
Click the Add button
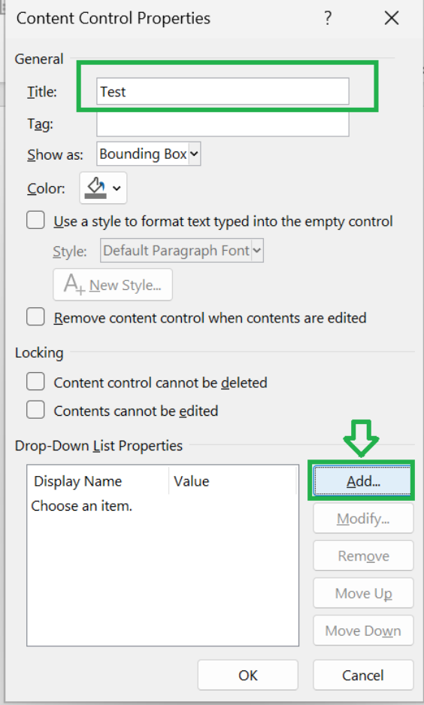pos(362,481)
